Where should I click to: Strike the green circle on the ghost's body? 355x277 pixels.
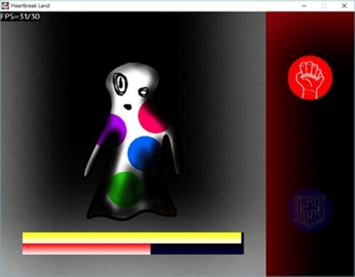125,189
